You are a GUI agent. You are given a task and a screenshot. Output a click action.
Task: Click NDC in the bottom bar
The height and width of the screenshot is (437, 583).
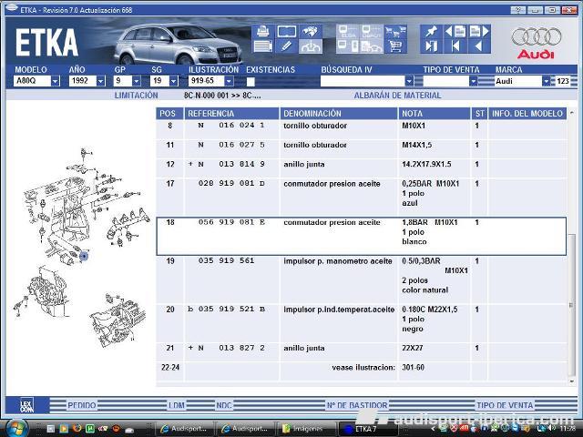click(x=224, y=405)
